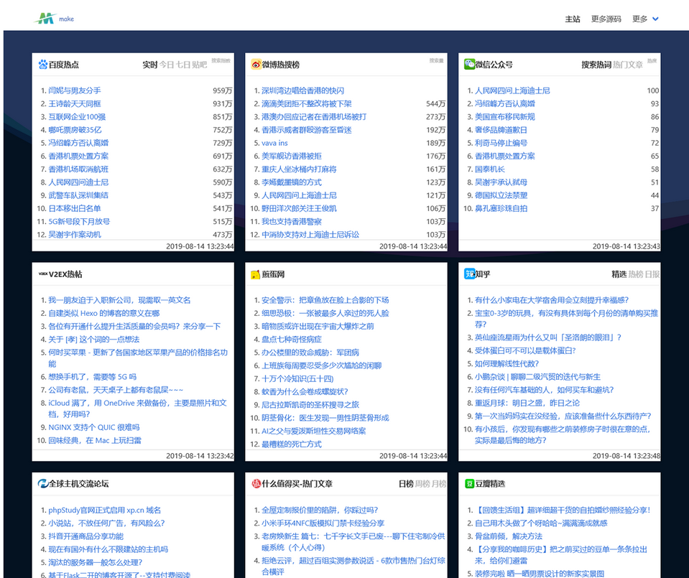Click the 什么值得买 red icon
689x578 pixels.
tap(256, 483)
